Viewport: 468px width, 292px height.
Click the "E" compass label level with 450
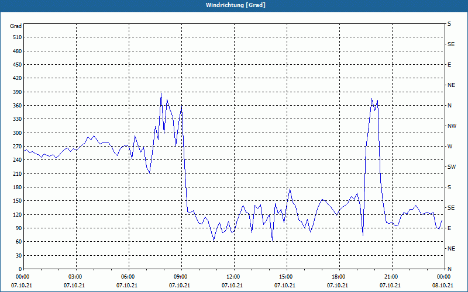coord(449,65)
